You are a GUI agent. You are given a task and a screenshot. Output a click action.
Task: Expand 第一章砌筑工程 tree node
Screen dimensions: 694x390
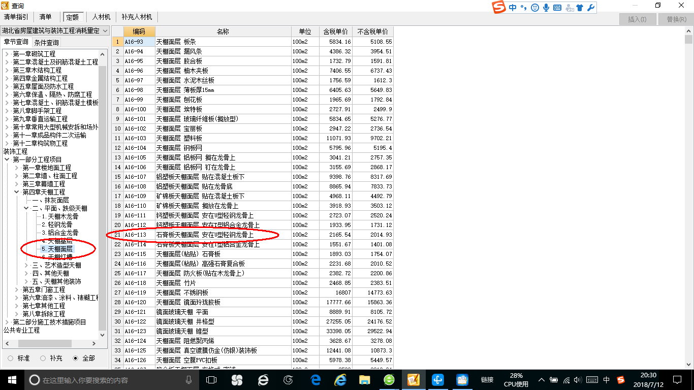point(7,54)
